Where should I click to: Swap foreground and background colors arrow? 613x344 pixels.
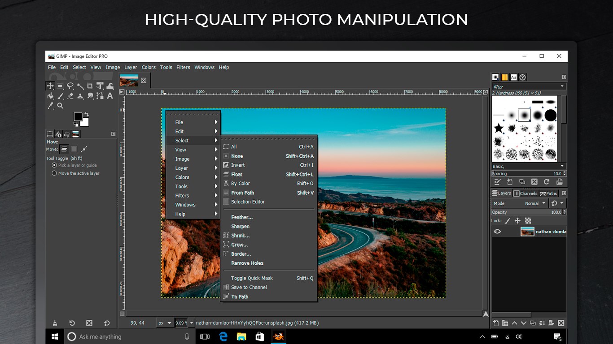tap(86, 114)
